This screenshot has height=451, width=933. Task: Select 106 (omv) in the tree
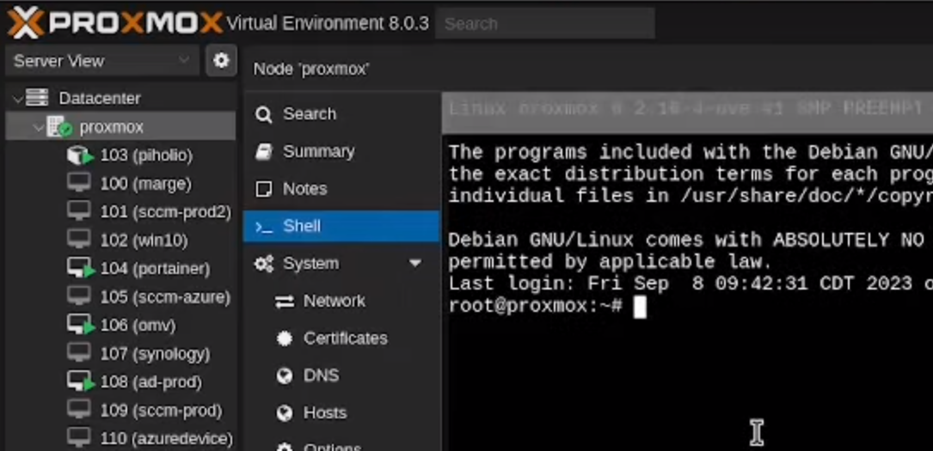tap(138, 326)
